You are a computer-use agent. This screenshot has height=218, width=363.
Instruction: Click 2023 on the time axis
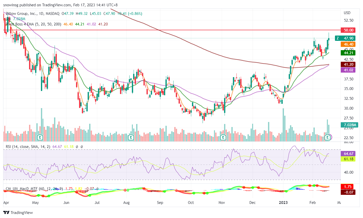coord(283,203)
